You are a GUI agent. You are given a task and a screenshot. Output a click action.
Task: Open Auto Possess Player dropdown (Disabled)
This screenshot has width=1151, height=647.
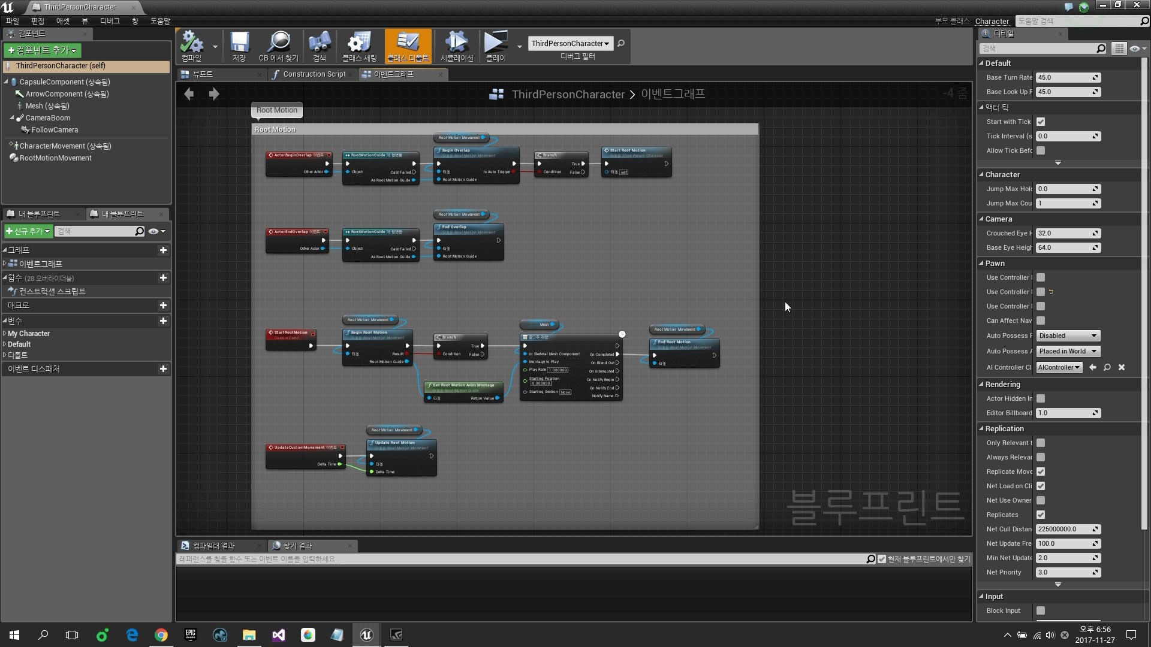point(1068,335)
